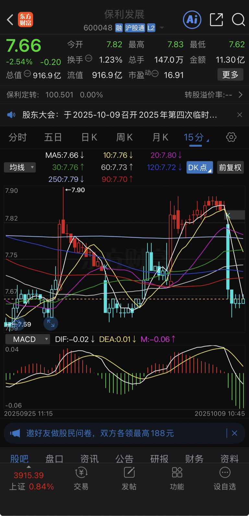Switch to 公告 tab
Image resolution: width=249 pixels, height=516 pixels.
(124, 458)
